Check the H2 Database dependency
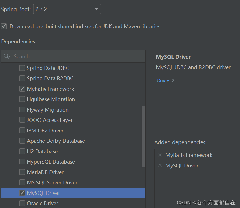This screenshot has height=208, width=240. 22,151
